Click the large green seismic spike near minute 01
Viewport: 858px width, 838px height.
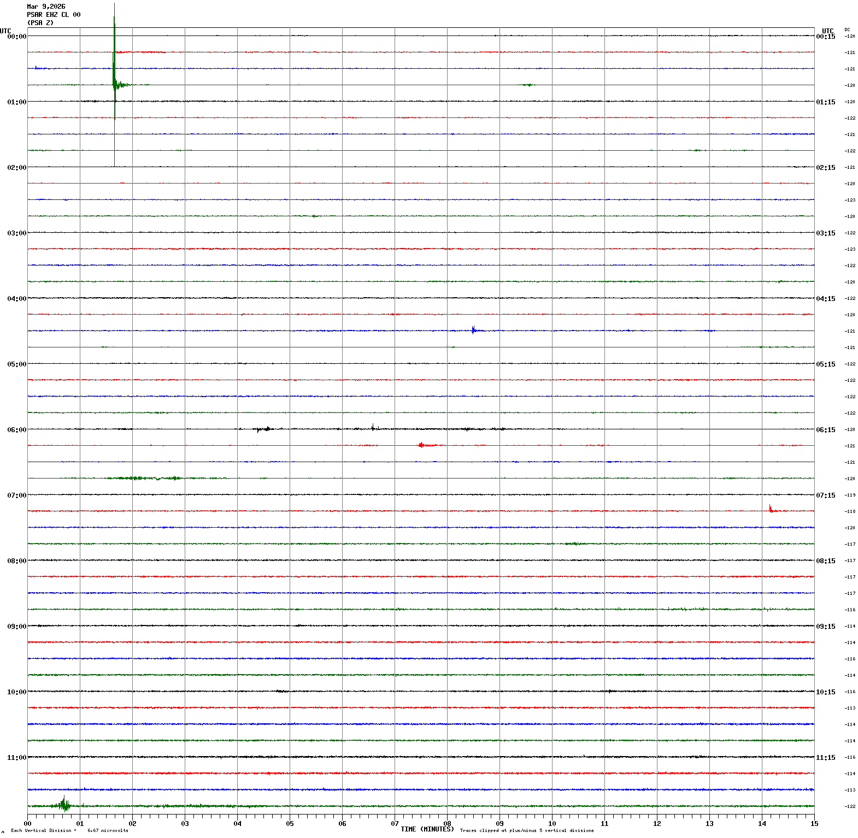114,71
